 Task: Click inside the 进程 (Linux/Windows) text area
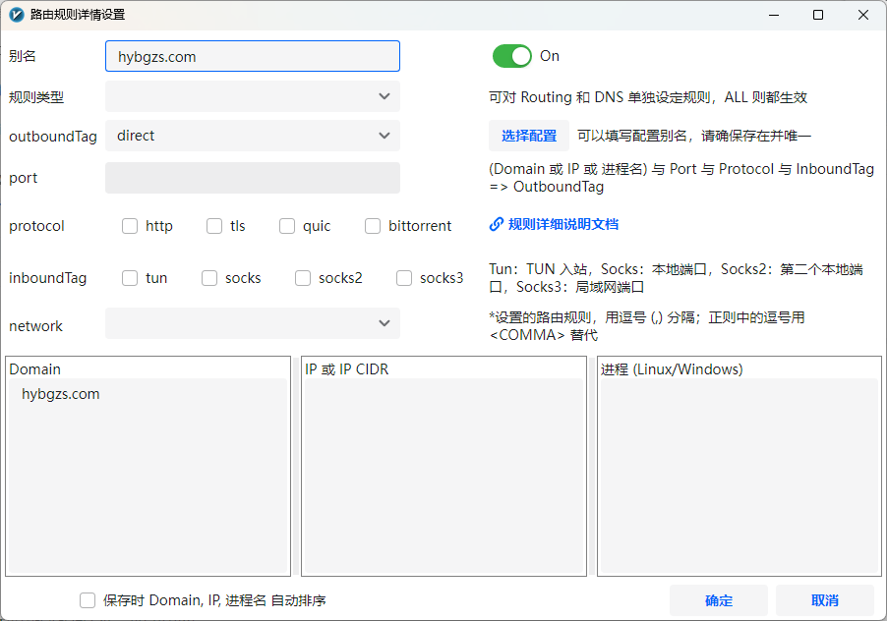click(739, 476)
